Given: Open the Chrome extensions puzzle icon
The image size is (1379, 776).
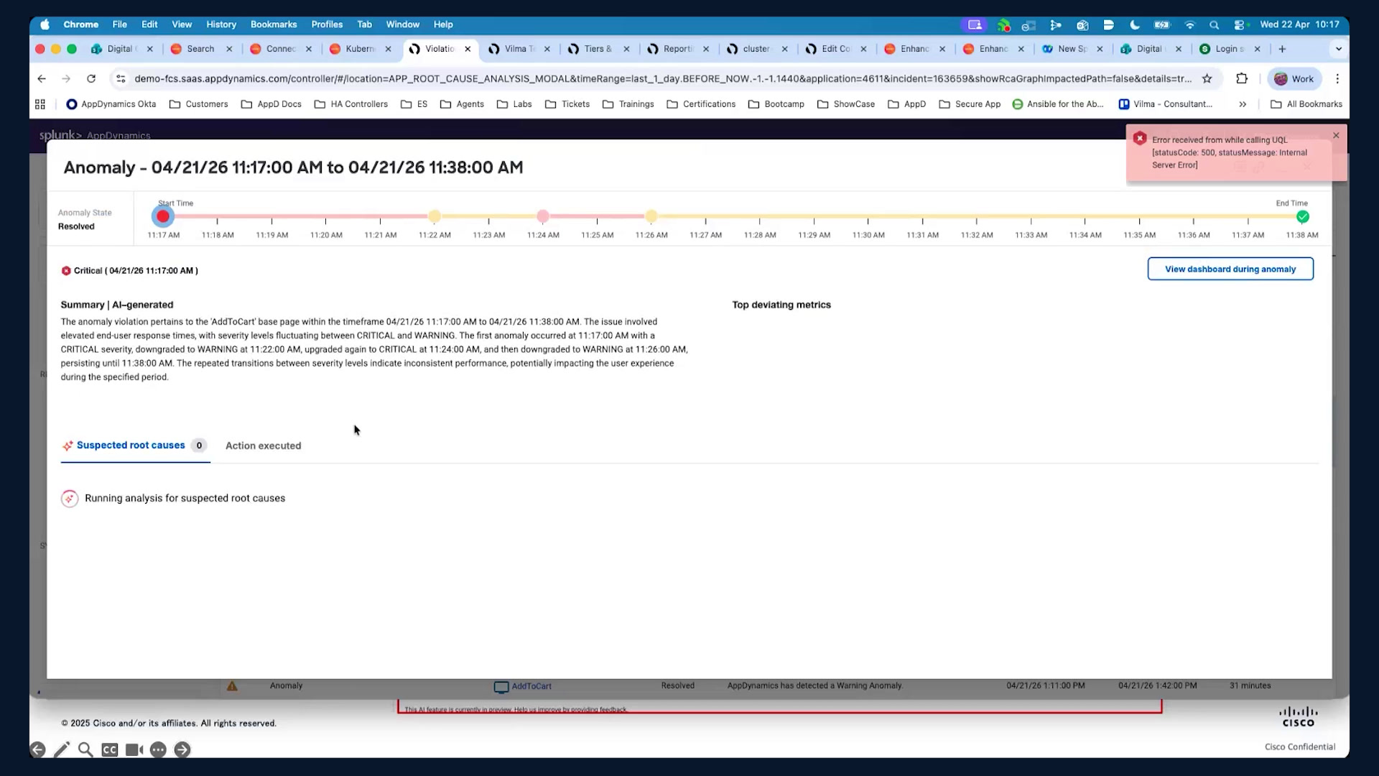Looking at the screenshot, I should pyautogui.click(x=1242, y=78).
